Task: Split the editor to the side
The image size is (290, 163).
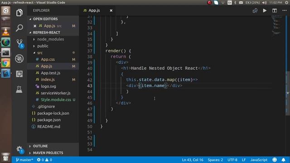Action: pyautogui.click(x=275, y=10)
